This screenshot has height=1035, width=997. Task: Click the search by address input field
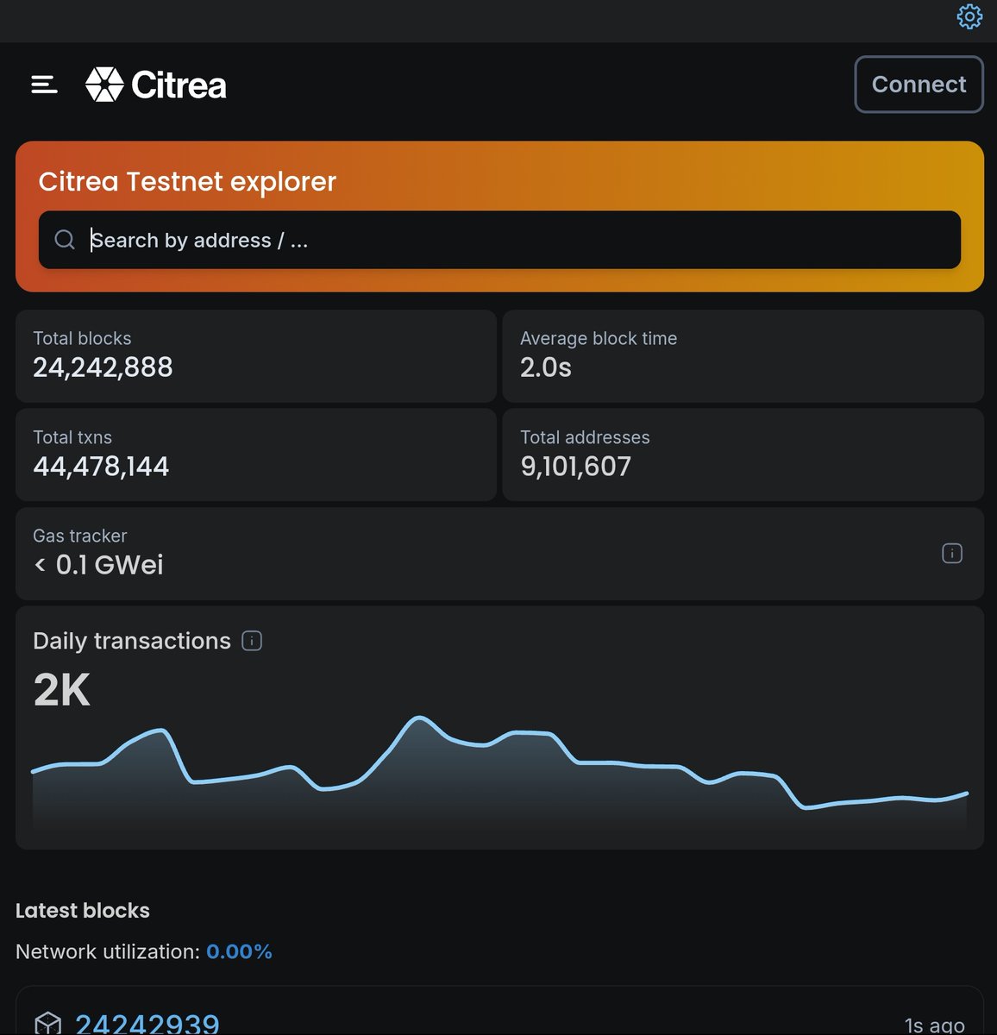point(500,240)
